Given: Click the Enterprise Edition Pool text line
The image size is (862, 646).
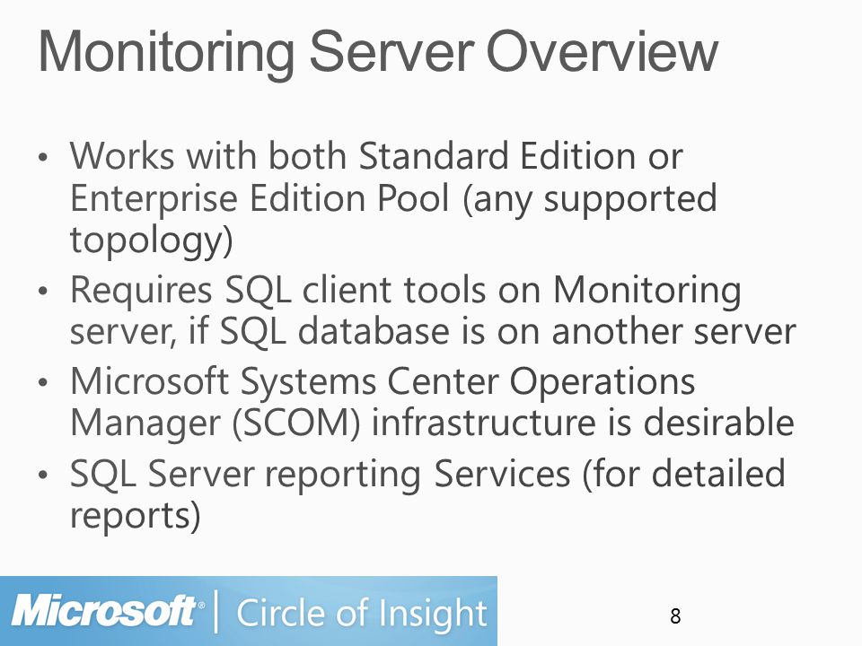Looking at the screenshot, I should coord(393,198).
